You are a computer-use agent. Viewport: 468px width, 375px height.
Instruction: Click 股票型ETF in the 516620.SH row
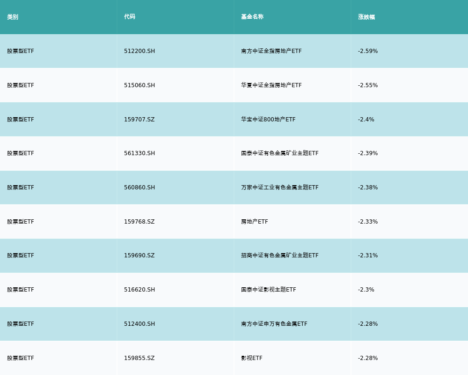pos(21,290)
